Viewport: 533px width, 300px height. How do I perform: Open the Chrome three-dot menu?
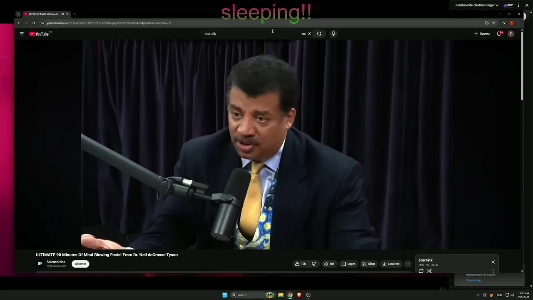(519, 23)
